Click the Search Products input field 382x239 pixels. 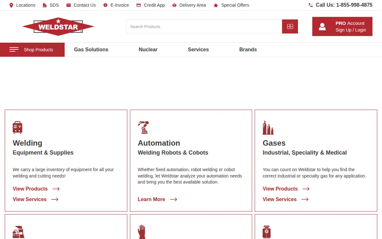pos(204,26)
